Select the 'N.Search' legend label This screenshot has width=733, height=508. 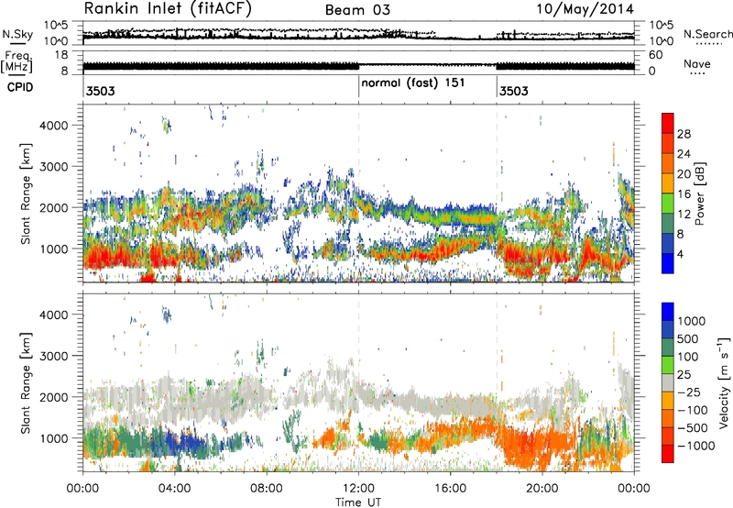[707, 34]
